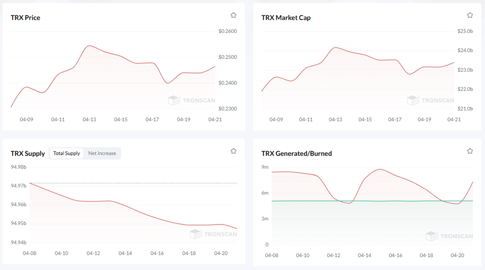Click TRONSCAN watermark logo in Generated/Burned chart
The image size is (485, 270).
[449, 236]
